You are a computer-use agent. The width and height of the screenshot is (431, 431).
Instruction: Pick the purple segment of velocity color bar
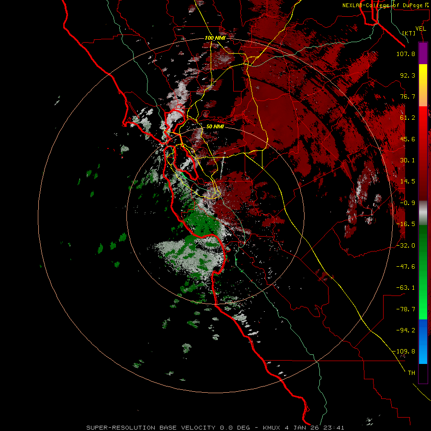tap(423, 53)
